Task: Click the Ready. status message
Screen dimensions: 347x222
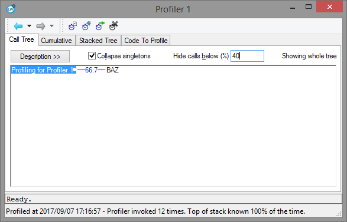Action: pyautogui.click(x=19, y=199)
